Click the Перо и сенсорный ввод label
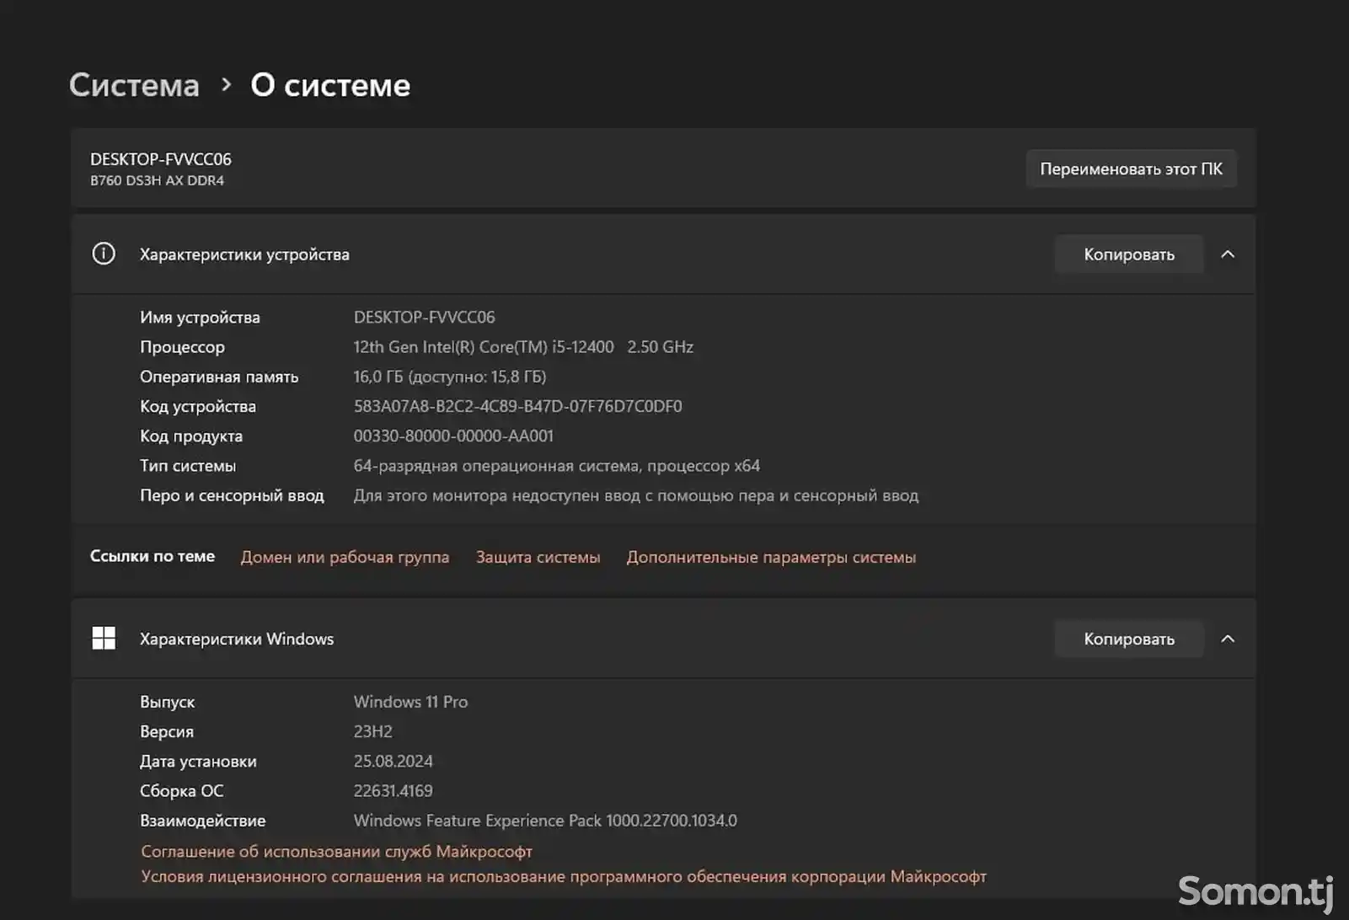Image resolution: width=1349 pixels, height=920 pixels. [232, 495]
